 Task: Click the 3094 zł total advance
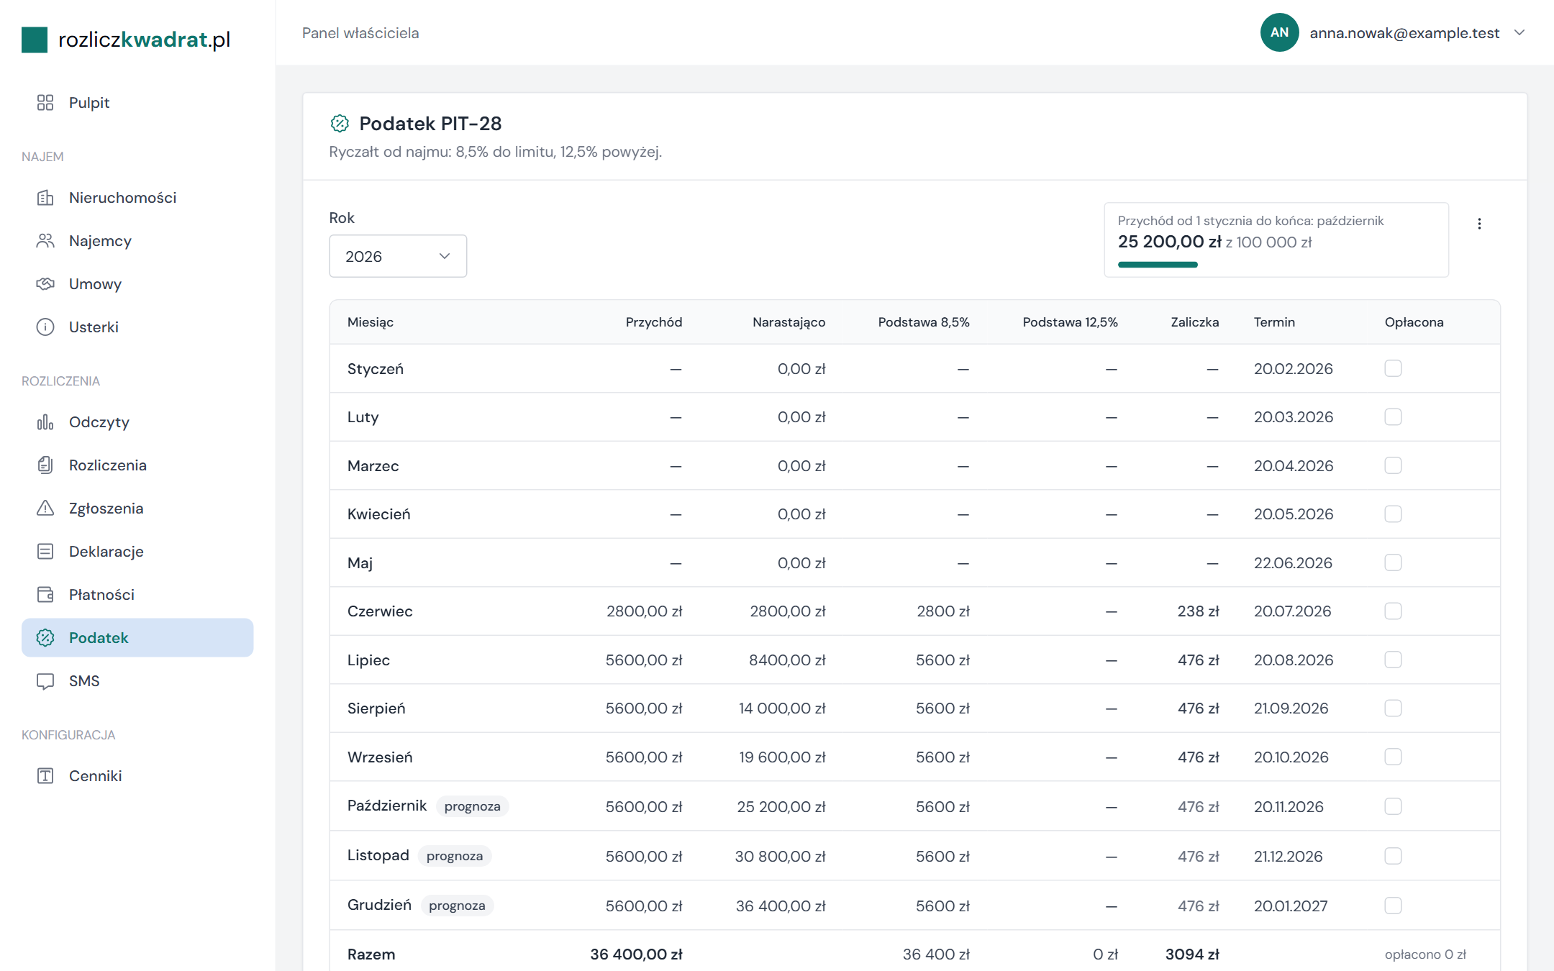click(1192, 954)
